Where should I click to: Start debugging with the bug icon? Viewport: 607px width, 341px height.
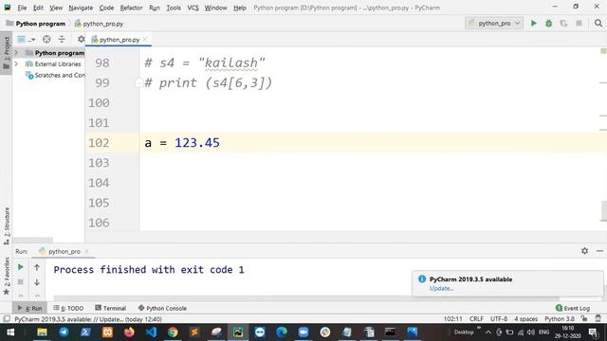pos(548,23)
